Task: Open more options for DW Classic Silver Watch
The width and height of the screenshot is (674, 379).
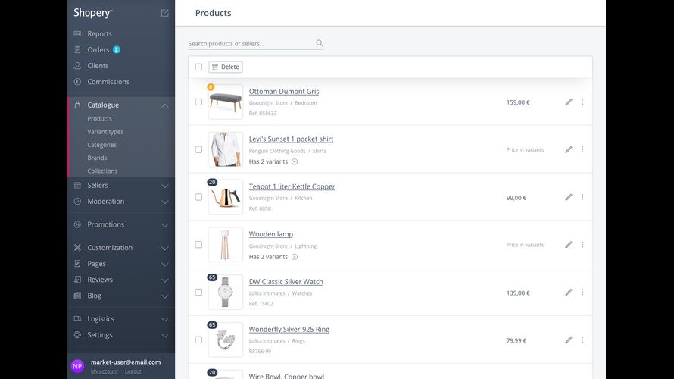Action: click(x=582, y=292)
